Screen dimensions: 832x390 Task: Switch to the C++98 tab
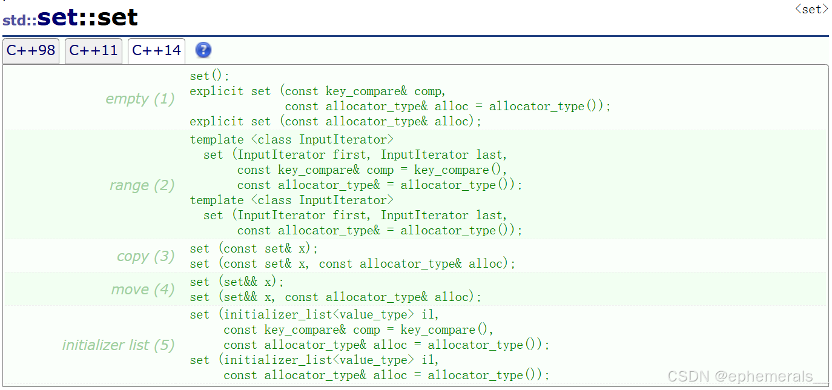pos(31,50)
